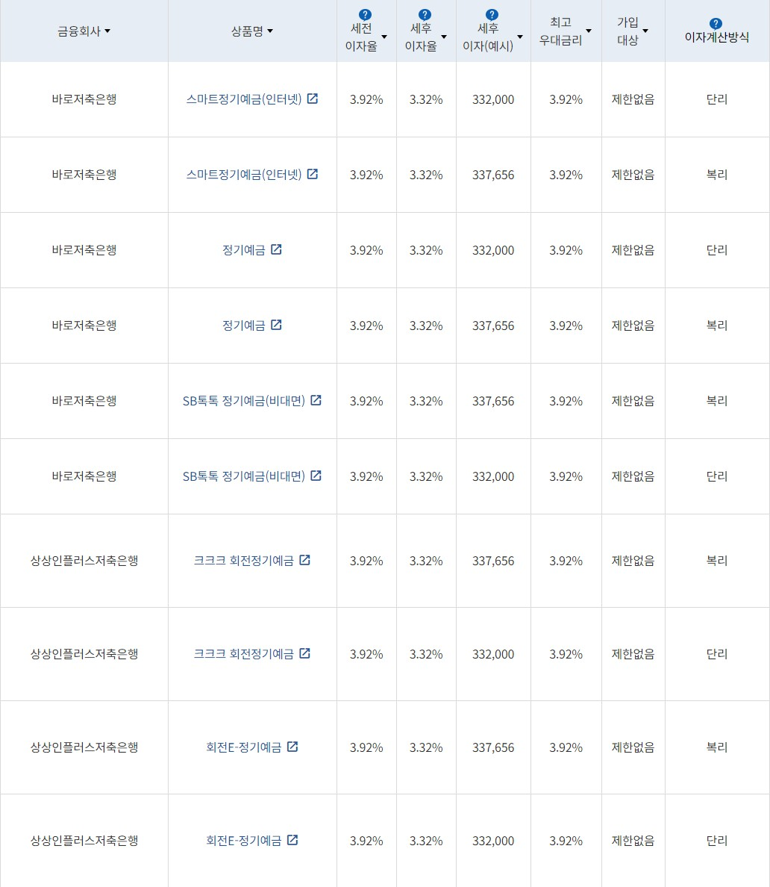Open external link icon beside SB톡톡 정기예금(비대면)
Screen dimensions: 770x887
316,400
